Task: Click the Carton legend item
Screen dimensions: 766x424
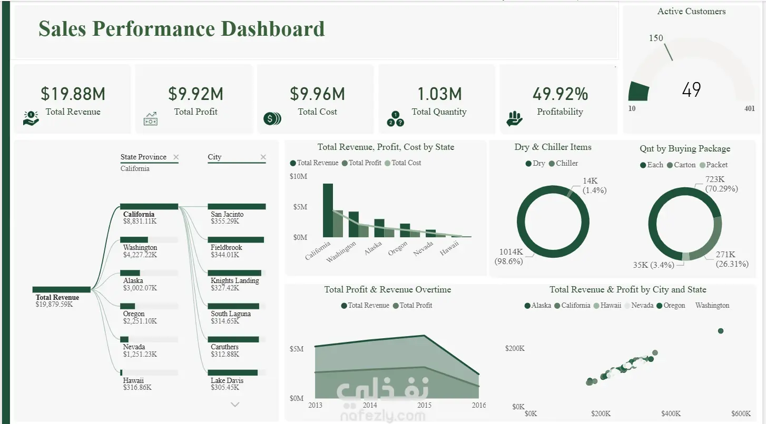Action: 681,165
